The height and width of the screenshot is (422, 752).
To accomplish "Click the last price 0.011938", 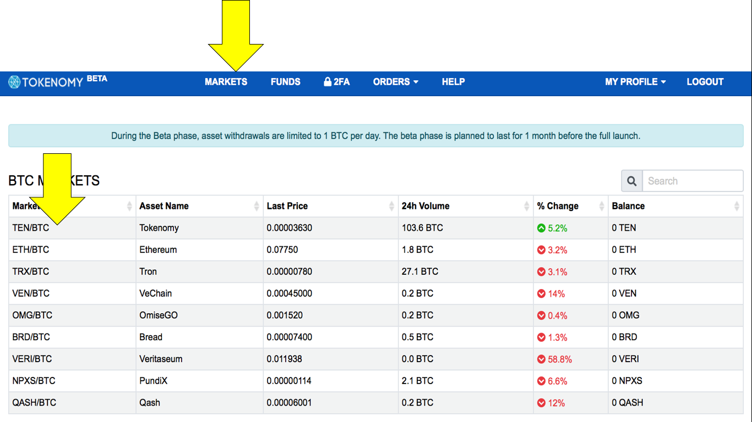I will pos(285,359).
